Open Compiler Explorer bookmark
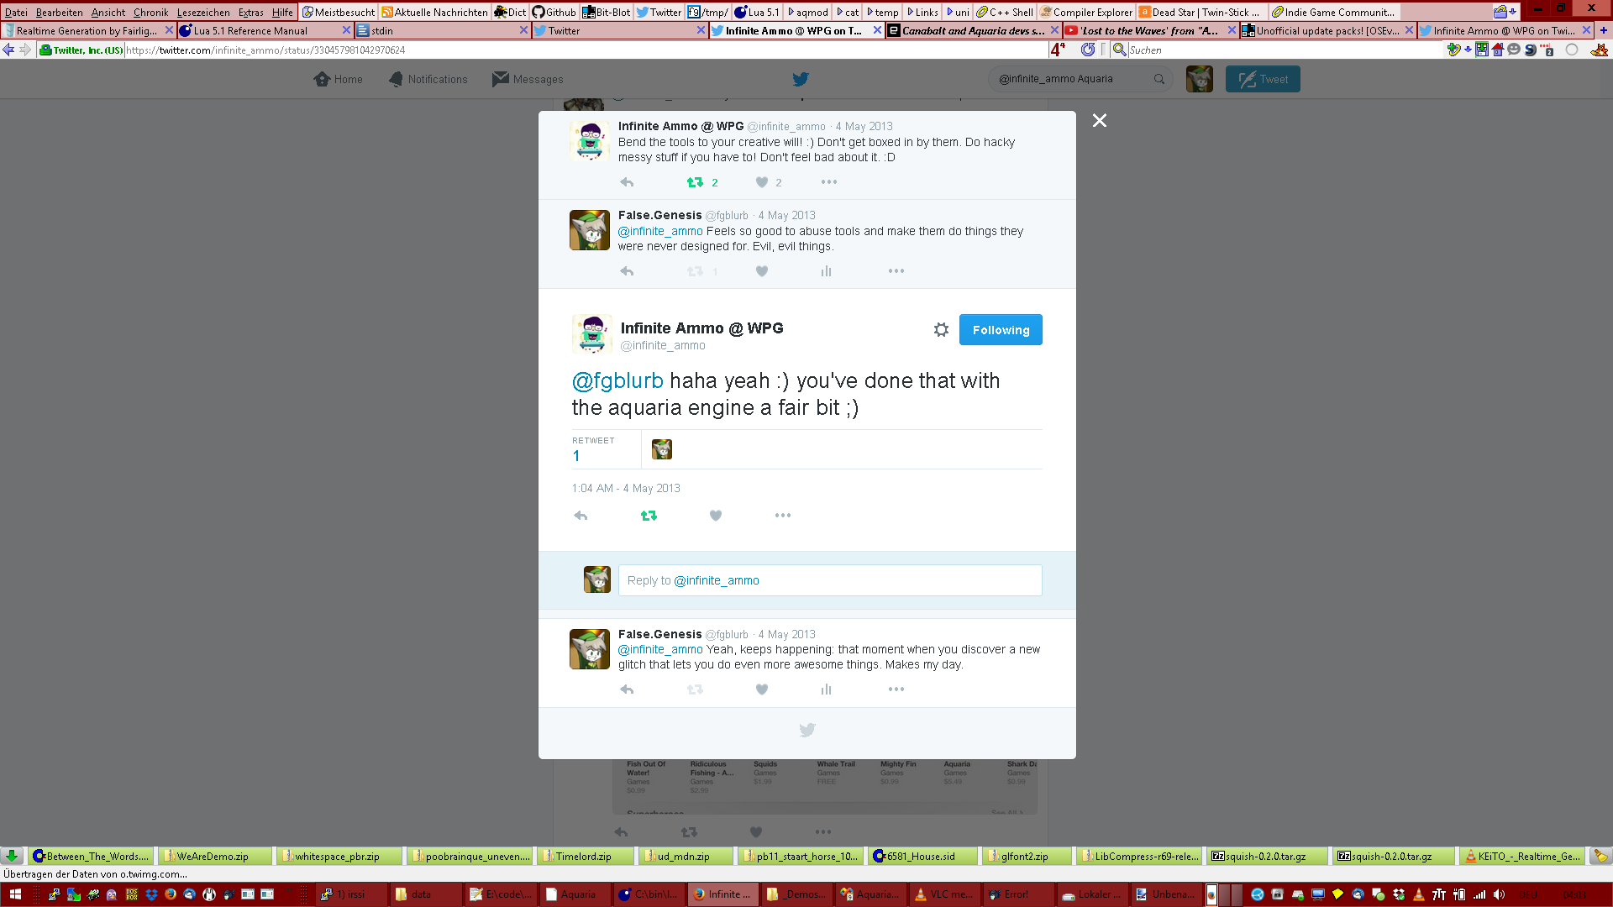This screenshot has height=907, width=1613. 1086,12
